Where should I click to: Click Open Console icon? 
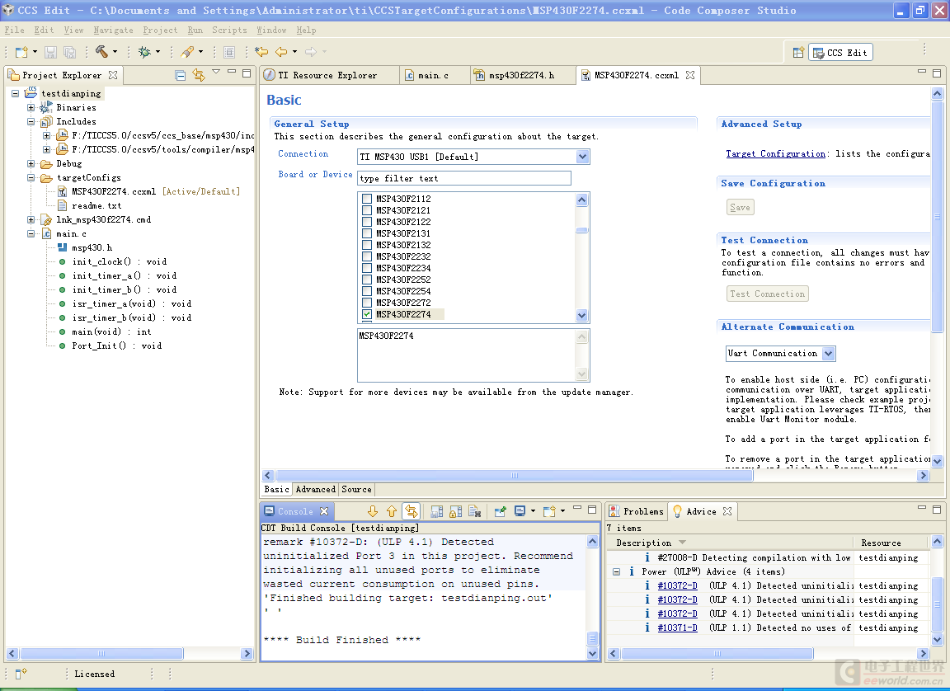tap(549, 512)
